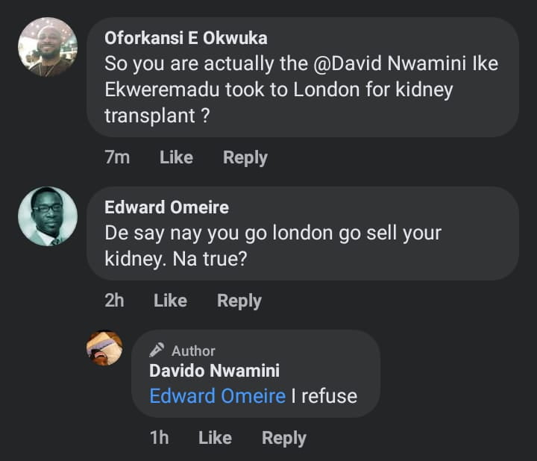Image resolution: width=537 pixels, height=461 pixels.
Task: Like Davido Nwamini's "I refuse" reply
Action: coord(215,438)
